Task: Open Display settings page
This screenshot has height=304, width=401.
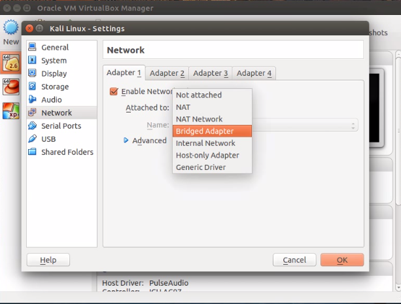Action: pos(61,73)
